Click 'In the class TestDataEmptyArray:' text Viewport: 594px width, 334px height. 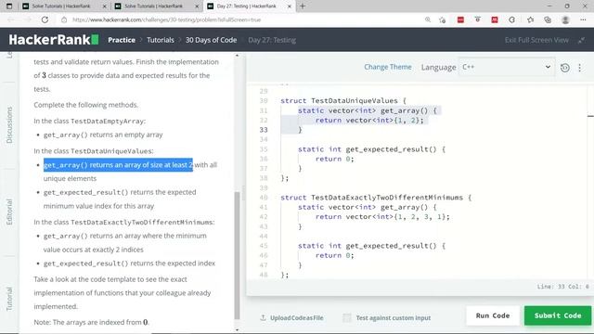tap(89, 121)
